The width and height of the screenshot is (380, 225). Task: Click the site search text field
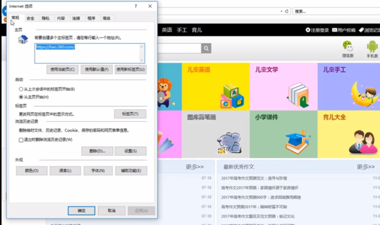[x=179, y=48]
